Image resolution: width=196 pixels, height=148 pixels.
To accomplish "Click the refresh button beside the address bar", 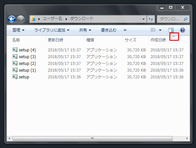I will click(151, 19).
